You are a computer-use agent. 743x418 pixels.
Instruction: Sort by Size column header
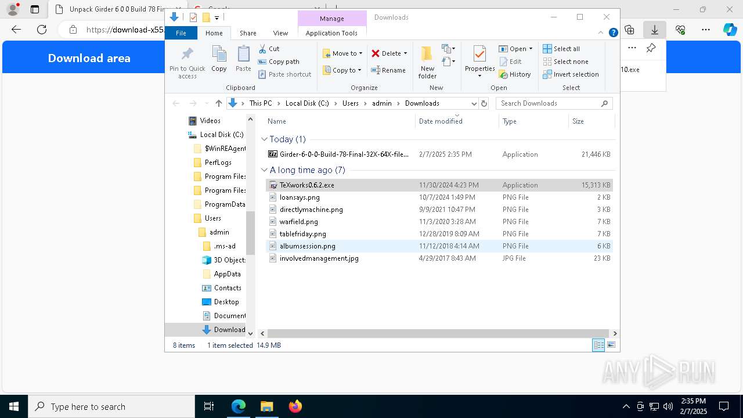tap(591, 121)
